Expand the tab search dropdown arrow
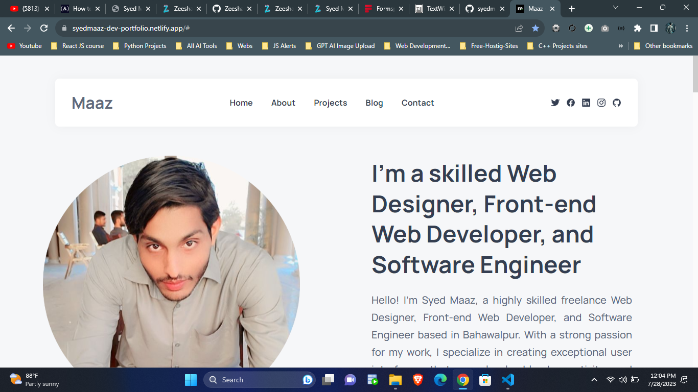The image size is (698, 392). pos(616,8)
